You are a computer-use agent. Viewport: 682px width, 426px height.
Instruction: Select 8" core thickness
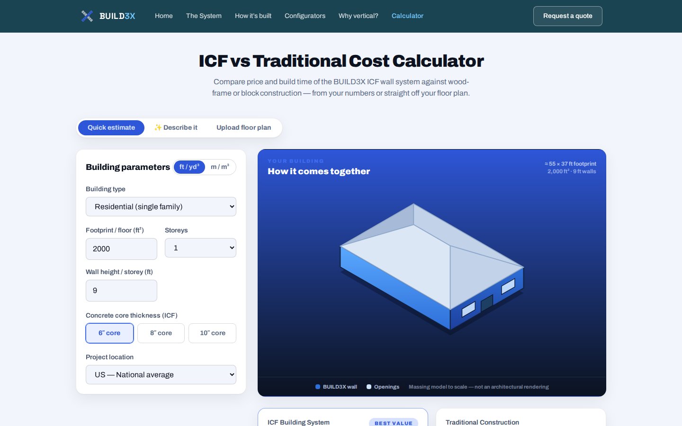click(161, 333)
